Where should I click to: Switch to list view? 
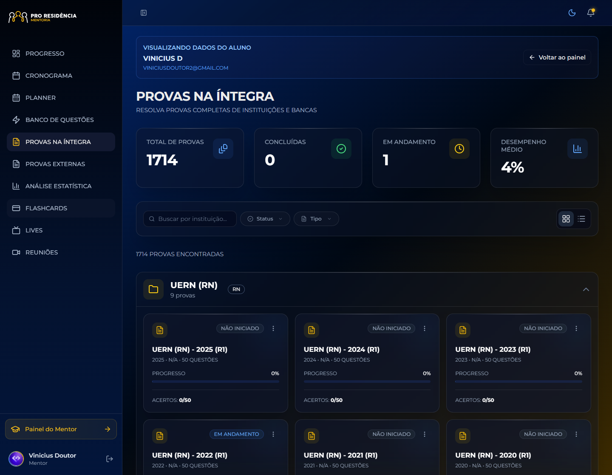click(581, 219)
